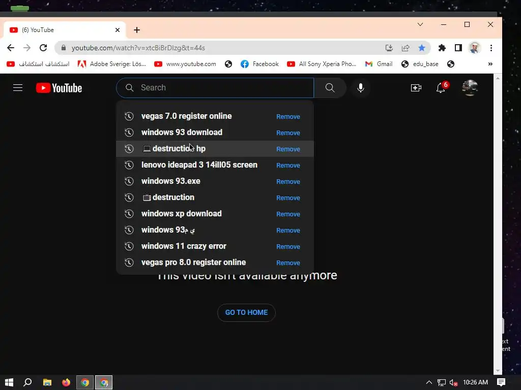Viewport: 521px width, 390px height.
Task: Show more bookmarks with double chevron
Action: (490, 64)
